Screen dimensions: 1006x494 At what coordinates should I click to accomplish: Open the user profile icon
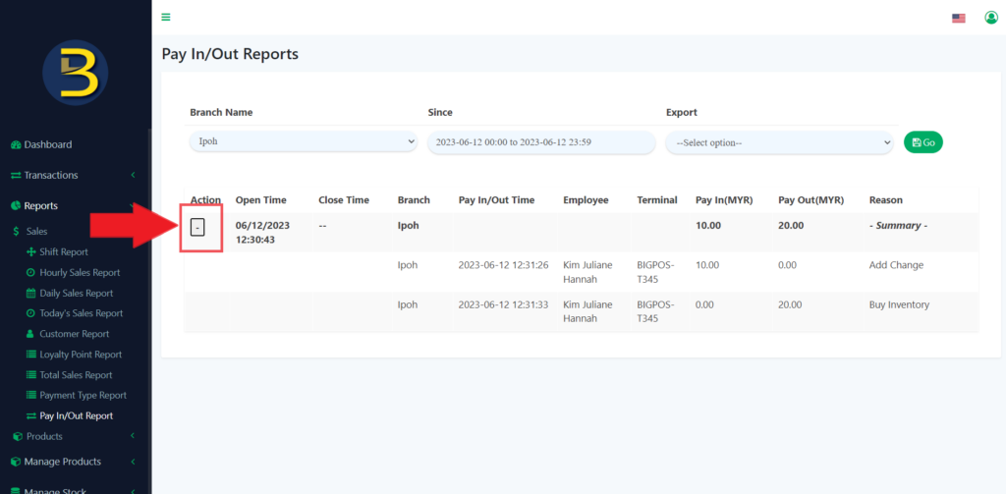tap(990, 18)
